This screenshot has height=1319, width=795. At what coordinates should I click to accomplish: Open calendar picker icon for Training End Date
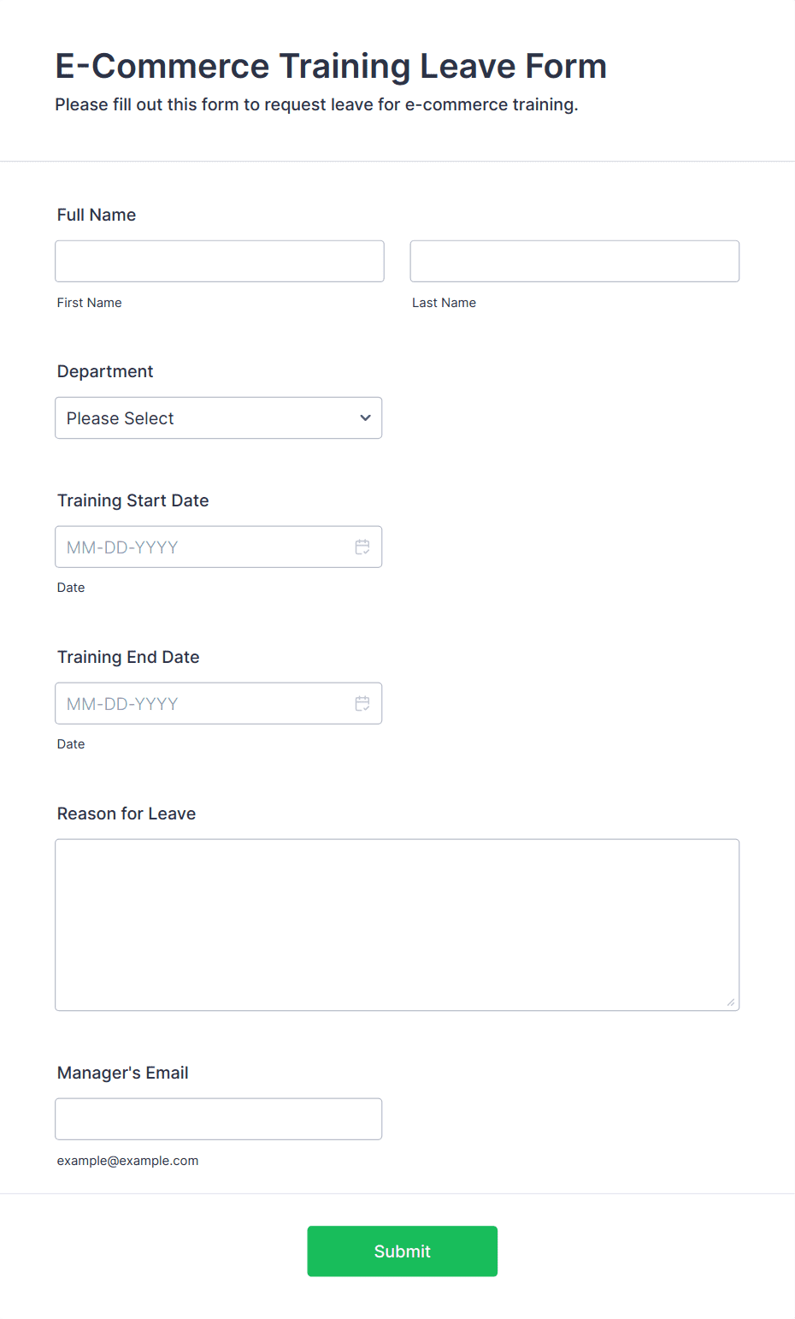[x=362, y=704]
